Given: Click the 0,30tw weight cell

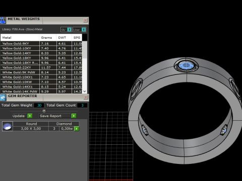Looking at the screenshot, I should click(67, 129).
